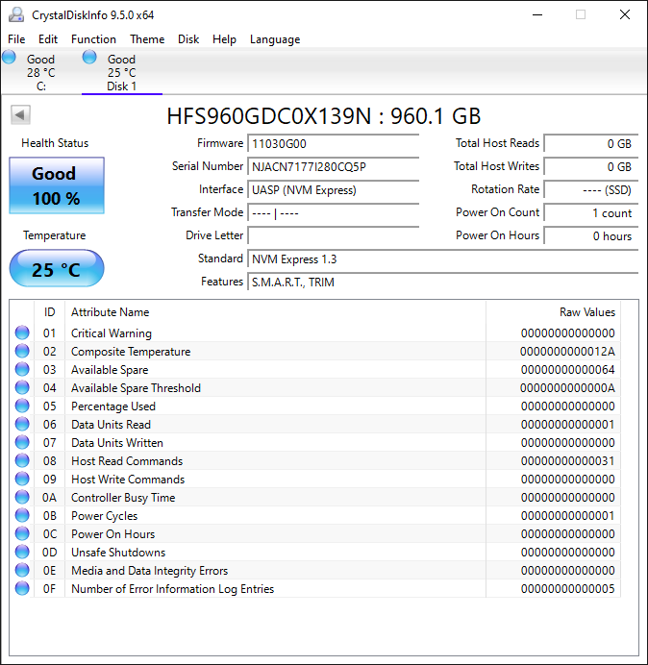Screen dimensions: 648x665
Task: Select raw value 000000000064
Action: pyautogui.click(x=568, y=370)
